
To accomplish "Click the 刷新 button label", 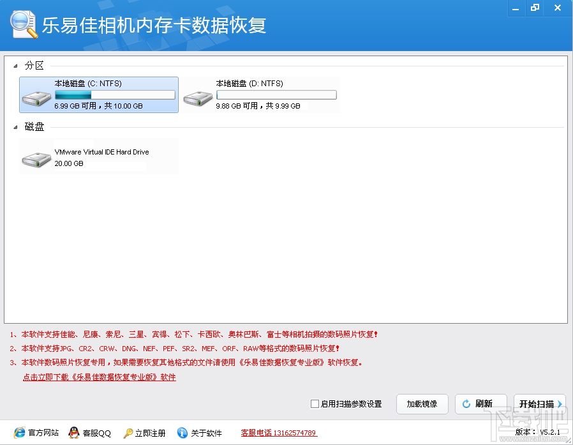I will click(x=484, y=404).
